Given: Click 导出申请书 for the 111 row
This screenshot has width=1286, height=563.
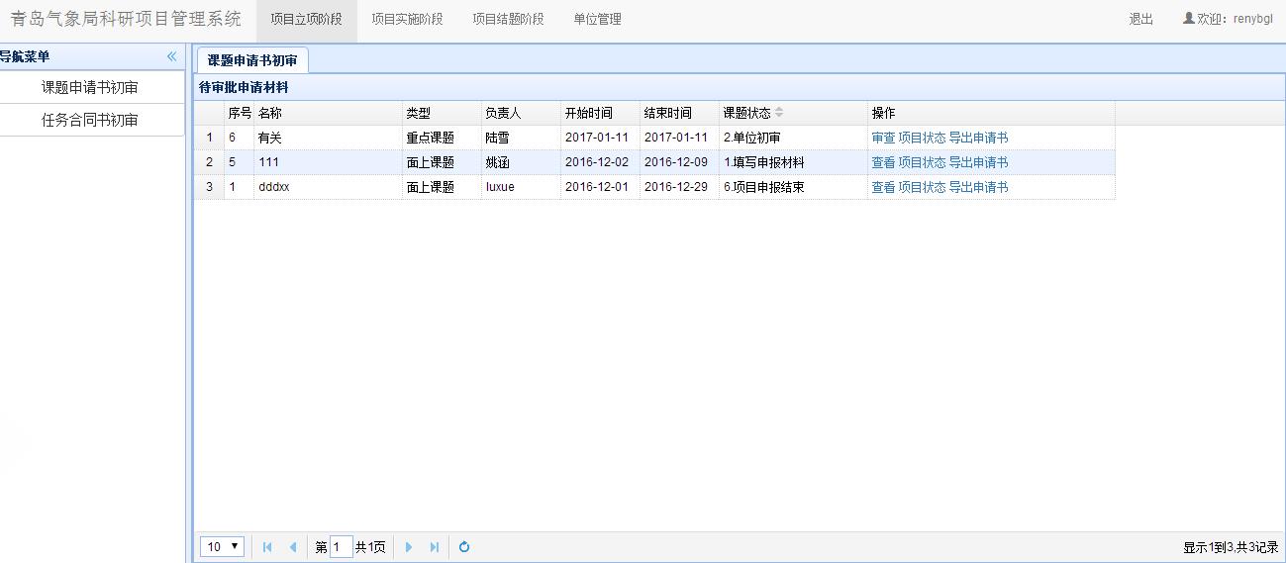Looking at the screenshot, I should [x=978, y=162].
